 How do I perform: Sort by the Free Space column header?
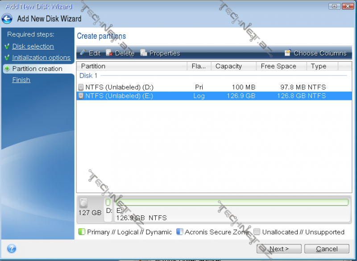(281, 66)
